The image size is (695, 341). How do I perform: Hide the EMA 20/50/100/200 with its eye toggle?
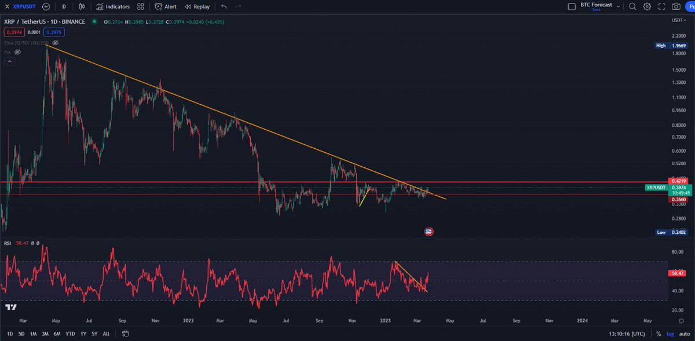click(x=54, y=43)
